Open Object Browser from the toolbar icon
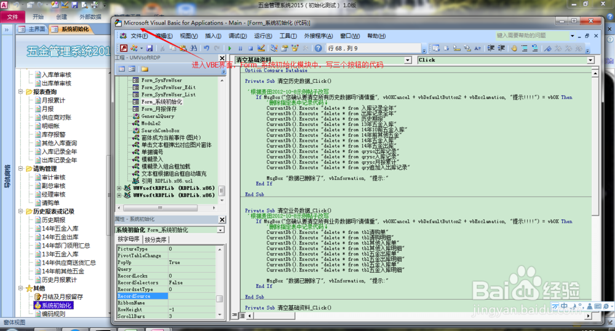 tap(295, 48)
